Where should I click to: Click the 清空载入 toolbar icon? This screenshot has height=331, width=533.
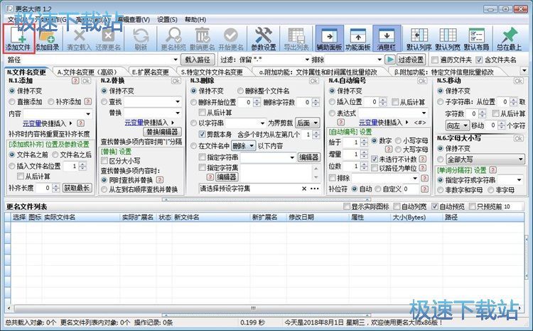[79, 38]
